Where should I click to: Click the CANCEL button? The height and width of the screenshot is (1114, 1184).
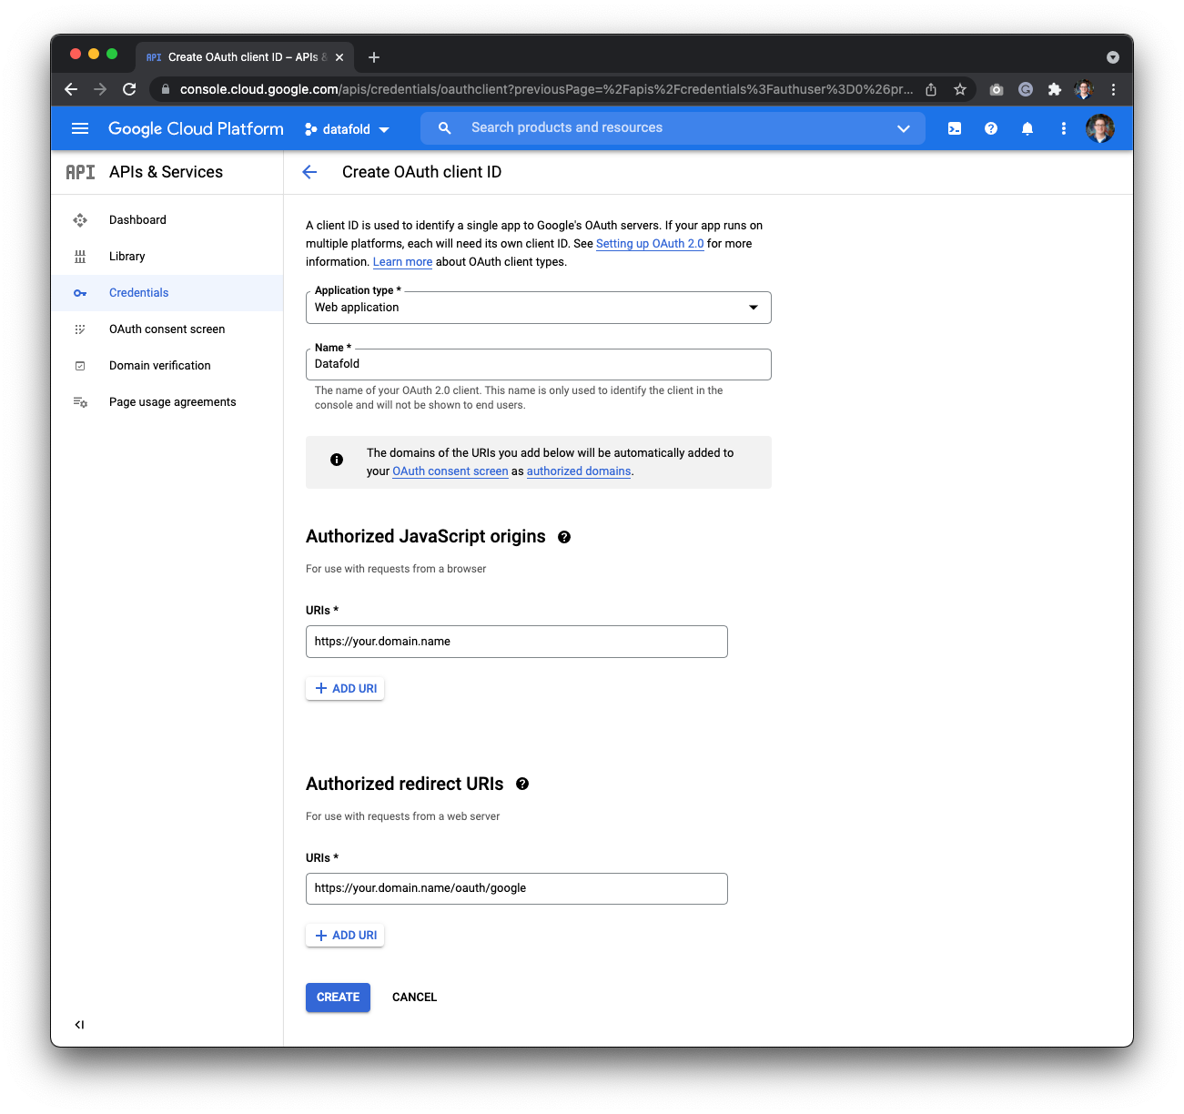tap(414, 998)
